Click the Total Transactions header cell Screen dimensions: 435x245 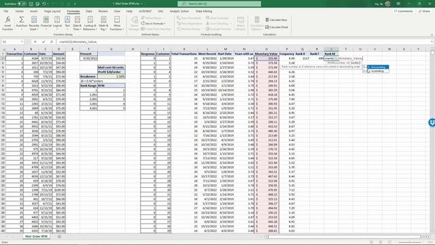coord(184,54)
